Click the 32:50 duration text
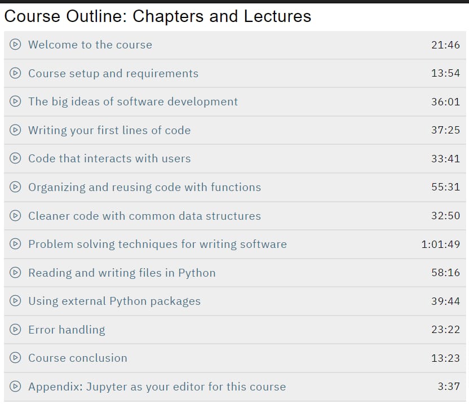 coord(446,216)
